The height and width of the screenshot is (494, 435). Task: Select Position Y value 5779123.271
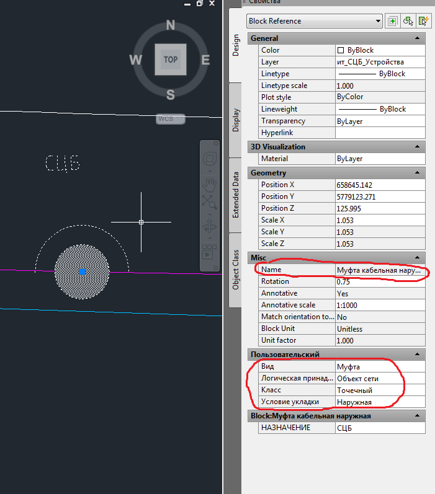click(x=380, y=196)
